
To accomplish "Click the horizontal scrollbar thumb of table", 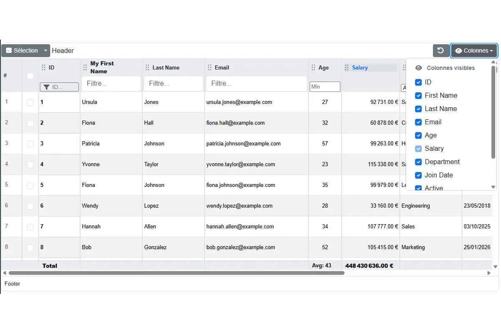I will pos(176,273).
